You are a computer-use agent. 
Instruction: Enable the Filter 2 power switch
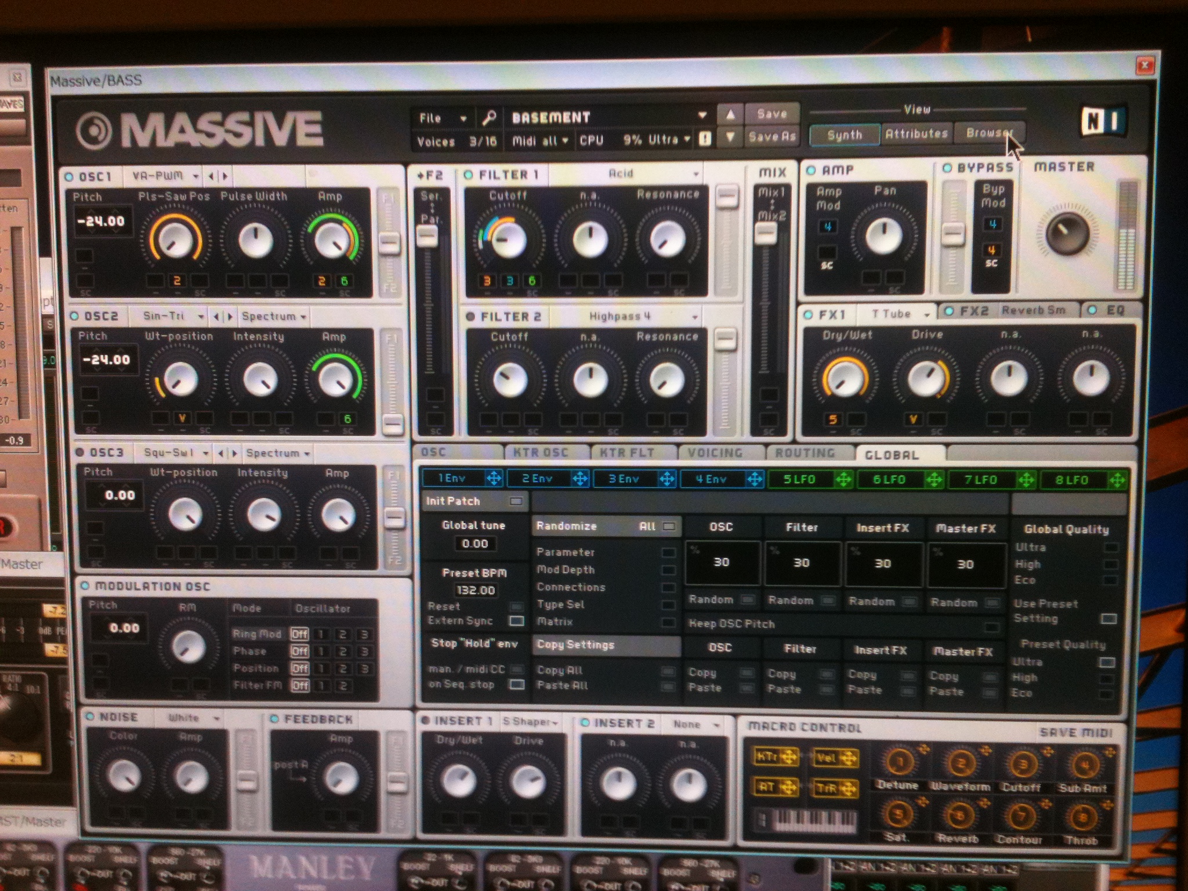pyautogui.click(x=470, y=317)
